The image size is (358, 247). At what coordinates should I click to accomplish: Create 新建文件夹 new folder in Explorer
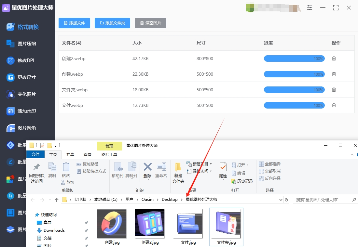click(178, 173)
